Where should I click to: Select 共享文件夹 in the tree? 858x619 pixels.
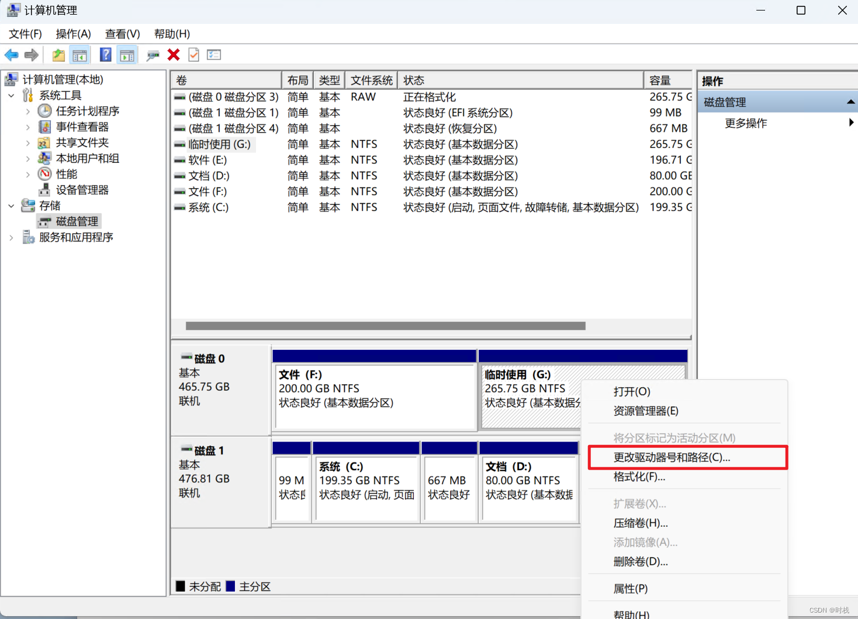tap(82, 142)
